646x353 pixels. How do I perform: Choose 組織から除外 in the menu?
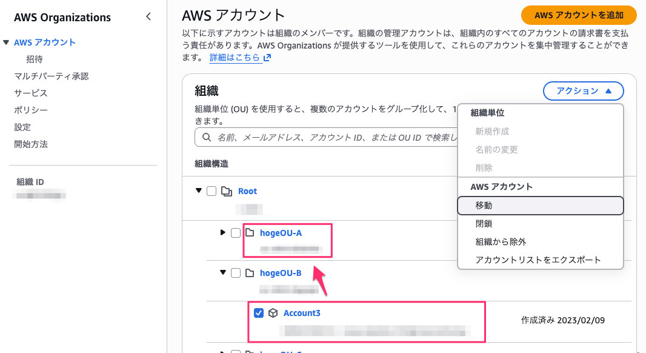pyautogui.click(x=501, y=241)
